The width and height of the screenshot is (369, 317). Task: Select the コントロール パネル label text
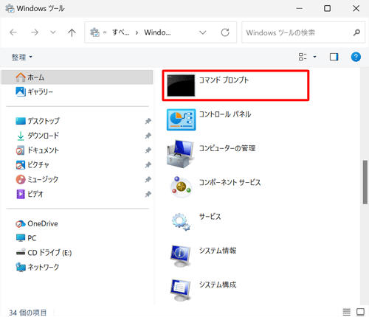pyautogui.click(x=225, y=114)
